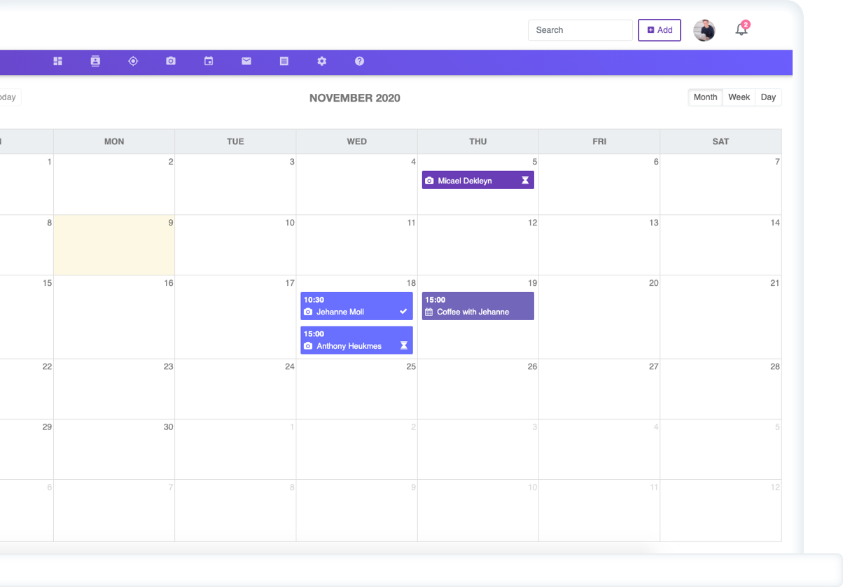The height and width of the screenshot is (587, 843).
Task: Open the Micael Dekleyn event
Action: click(478, 181)
